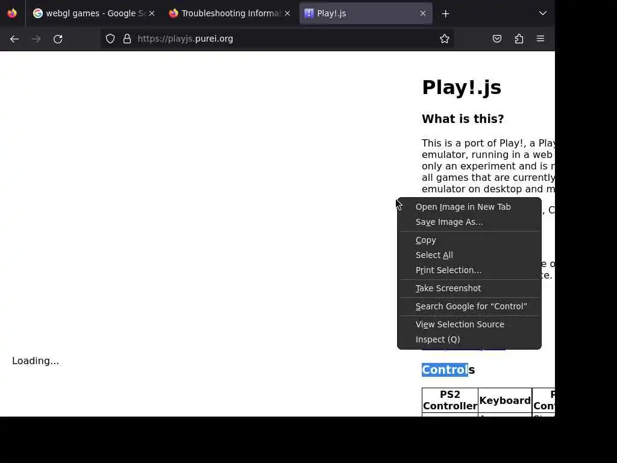Reload the current page
The image size is (617, 463).
click(58, 39)
